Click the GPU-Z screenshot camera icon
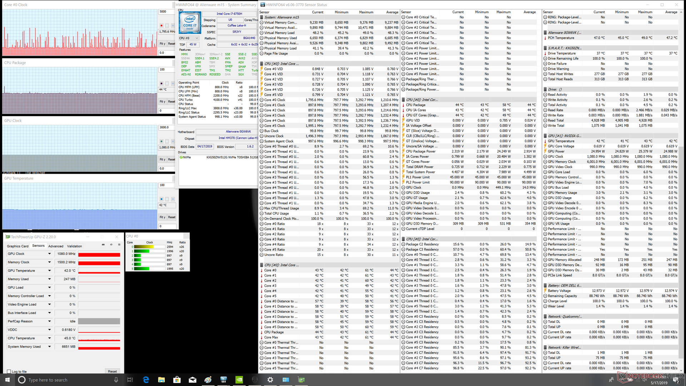Image resolution: width=686 pixels, height=386 pixels. point(103,245)
